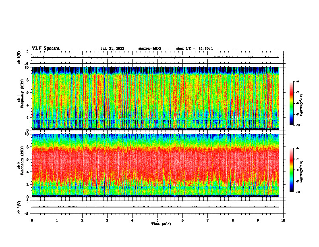Click the "station=MOS" header label
319x247 pixels.
coord(150,48)
